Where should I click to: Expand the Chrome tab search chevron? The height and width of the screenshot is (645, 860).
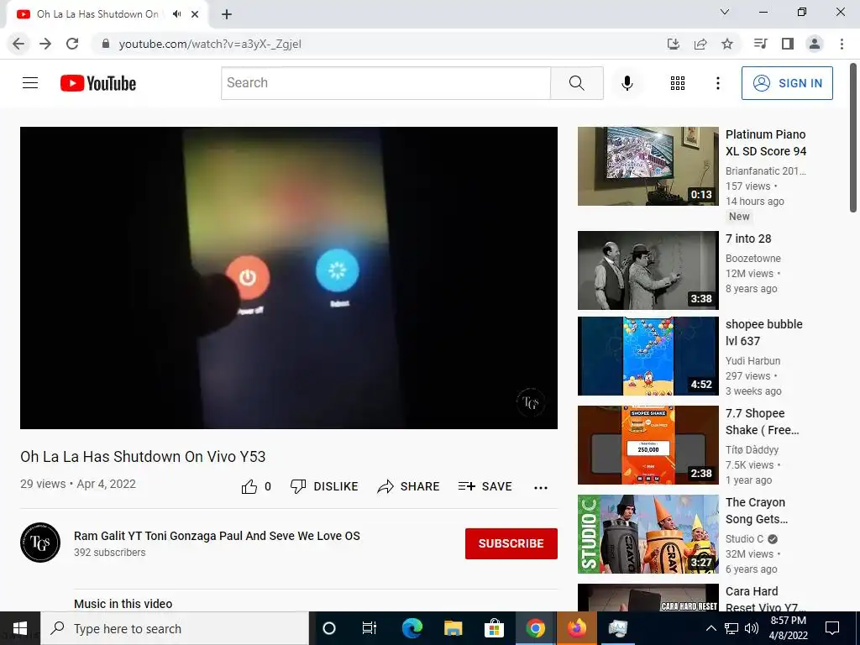[725, 12]
